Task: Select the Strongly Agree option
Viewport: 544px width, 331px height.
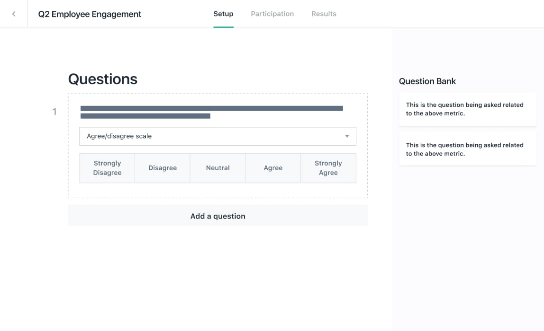Action: [x=328, y=168]
